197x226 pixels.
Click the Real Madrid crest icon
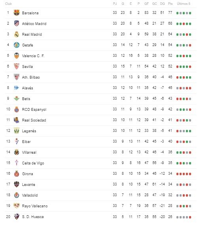pos(17,34)
